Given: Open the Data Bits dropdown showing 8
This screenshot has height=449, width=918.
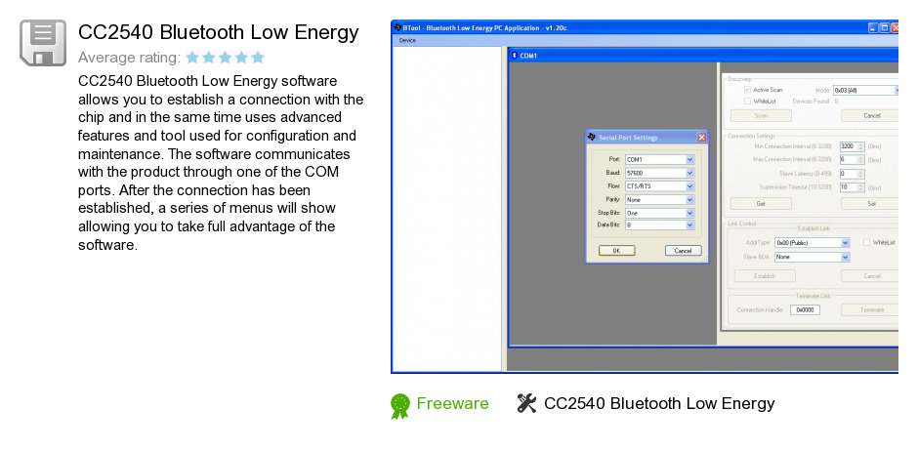Looking at the screenshot, I should 660,224.
